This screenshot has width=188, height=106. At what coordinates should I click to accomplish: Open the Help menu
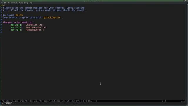tap(31, 3)
